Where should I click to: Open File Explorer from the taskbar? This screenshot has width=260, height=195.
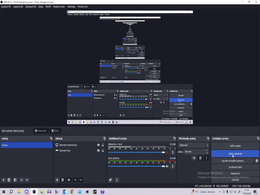point(19,192)
